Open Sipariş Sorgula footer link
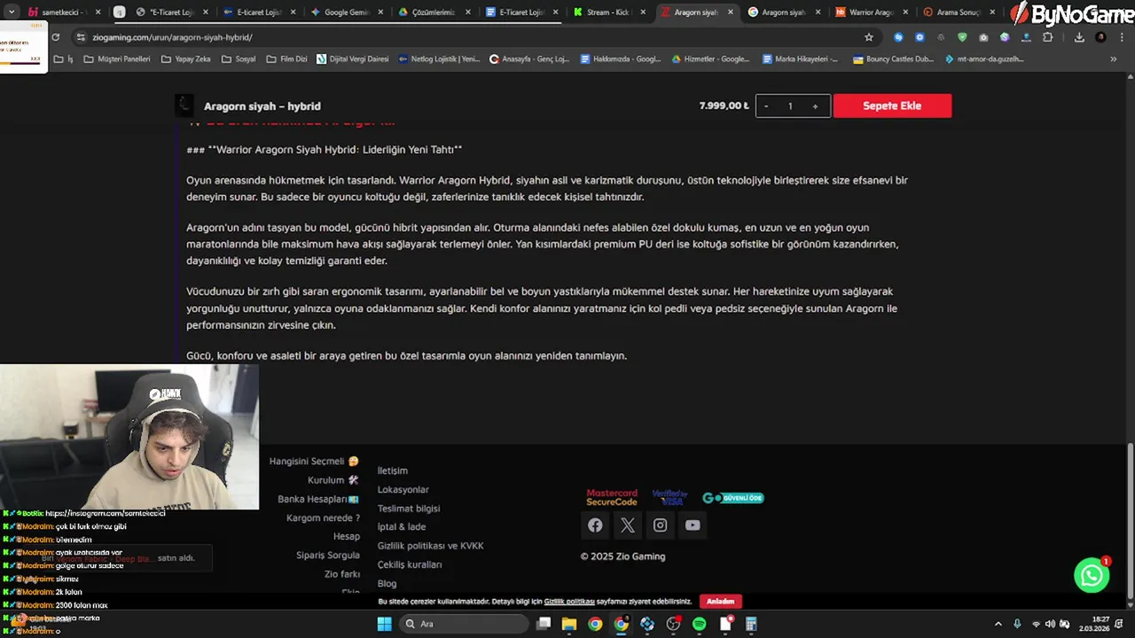 click(x=328, y=555)
